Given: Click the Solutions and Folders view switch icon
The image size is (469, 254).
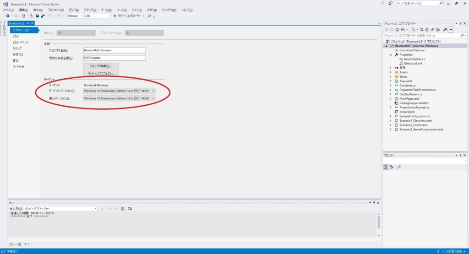Looking at the screenshot, I should [403, 30].
